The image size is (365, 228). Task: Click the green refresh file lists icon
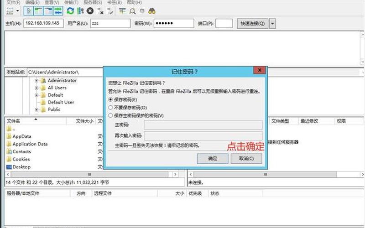tap(70, 10)
